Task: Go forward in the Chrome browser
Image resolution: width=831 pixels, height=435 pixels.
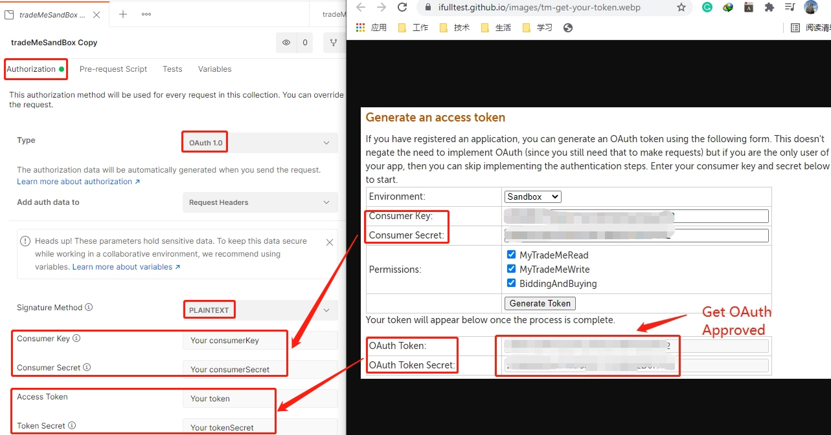Action: 381,7
